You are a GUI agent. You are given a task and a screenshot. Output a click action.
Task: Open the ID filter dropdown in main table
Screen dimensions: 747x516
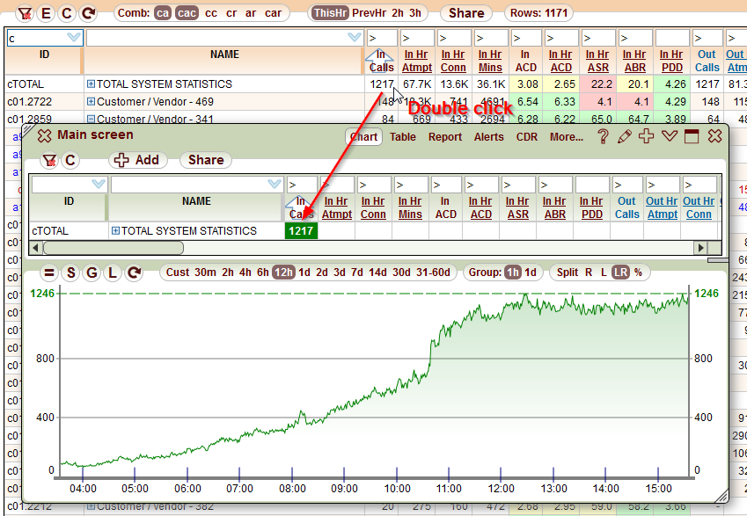[73, 38]
